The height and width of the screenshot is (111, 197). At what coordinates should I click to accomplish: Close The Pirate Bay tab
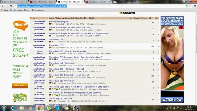pos(82,2)
